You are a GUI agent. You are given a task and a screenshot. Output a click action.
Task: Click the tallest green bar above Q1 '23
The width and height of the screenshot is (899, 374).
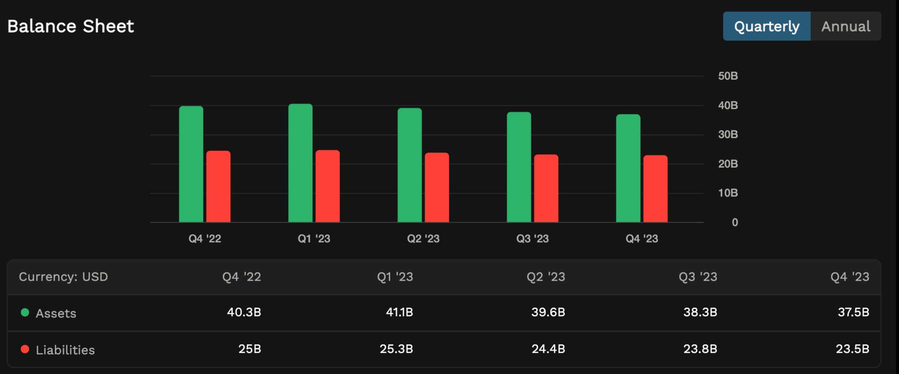(300, 162)
